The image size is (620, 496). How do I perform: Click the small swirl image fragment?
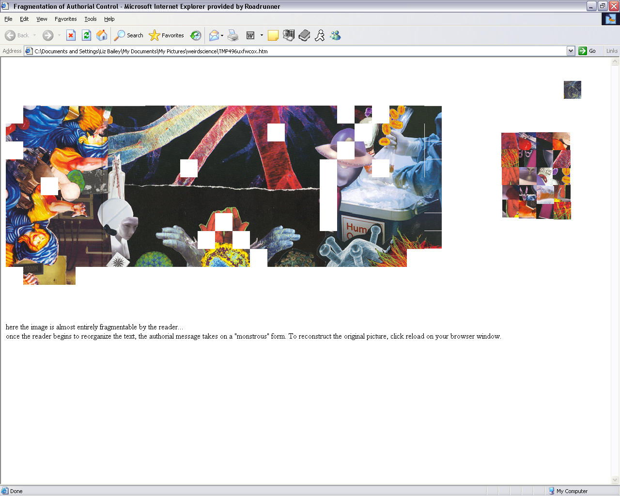click(x=572, y=90)
